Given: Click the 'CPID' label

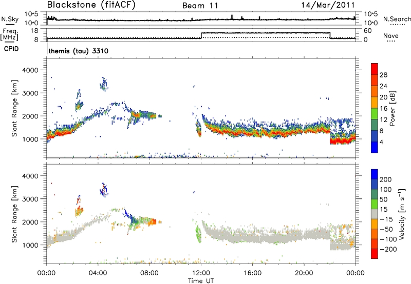Looking at the screenshot, I should [x=11, y=49].
